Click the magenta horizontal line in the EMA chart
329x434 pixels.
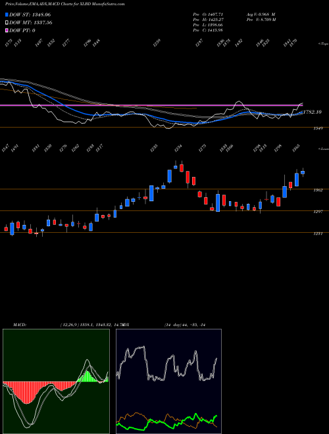(x=151, y=105)
